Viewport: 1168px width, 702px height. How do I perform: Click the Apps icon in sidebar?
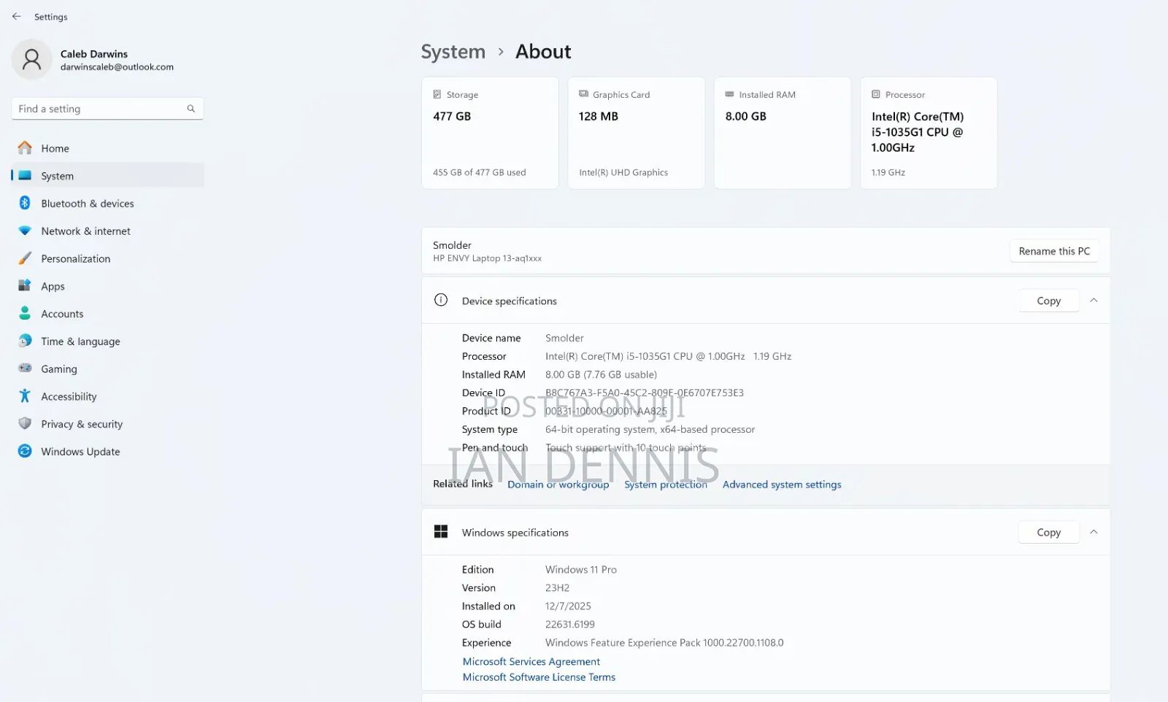25,286
